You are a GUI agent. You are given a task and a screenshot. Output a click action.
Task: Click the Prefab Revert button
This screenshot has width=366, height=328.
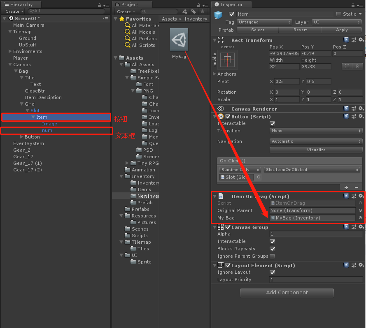pos(300,30)
